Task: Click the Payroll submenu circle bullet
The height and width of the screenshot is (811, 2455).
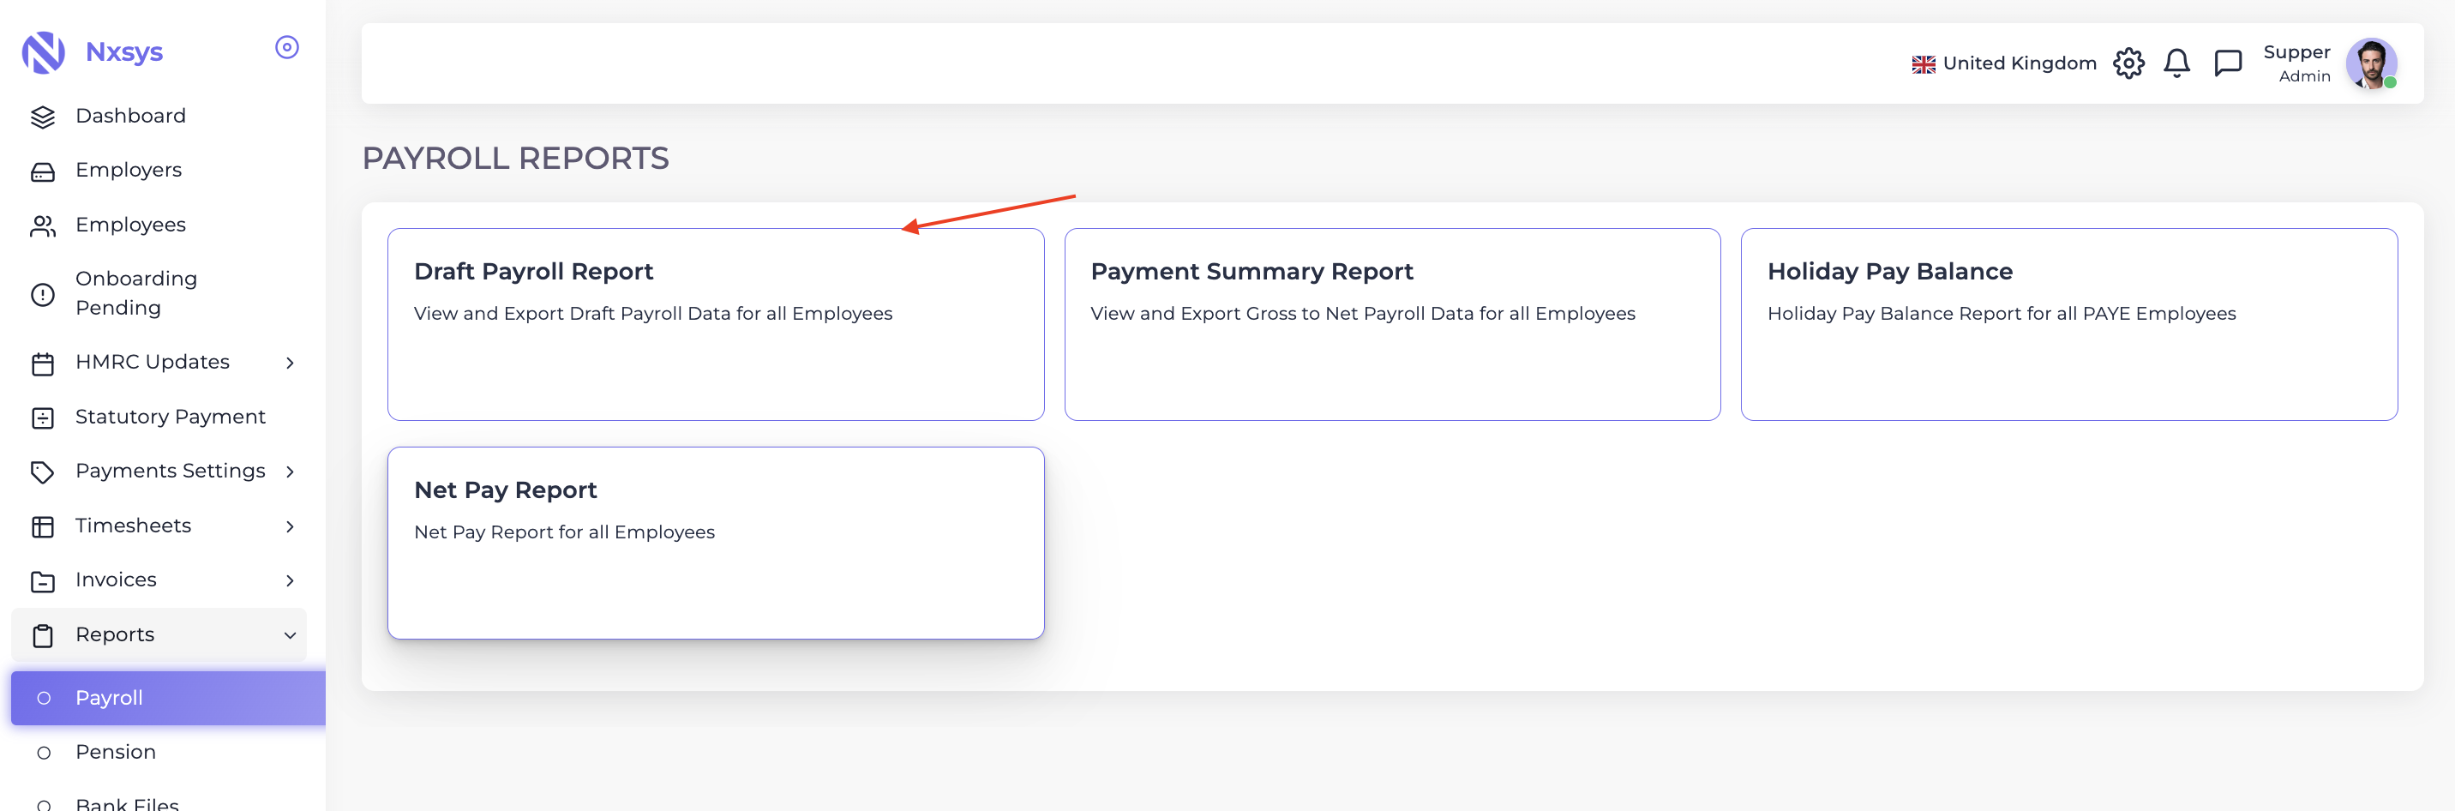Action: tap(44, 699)
